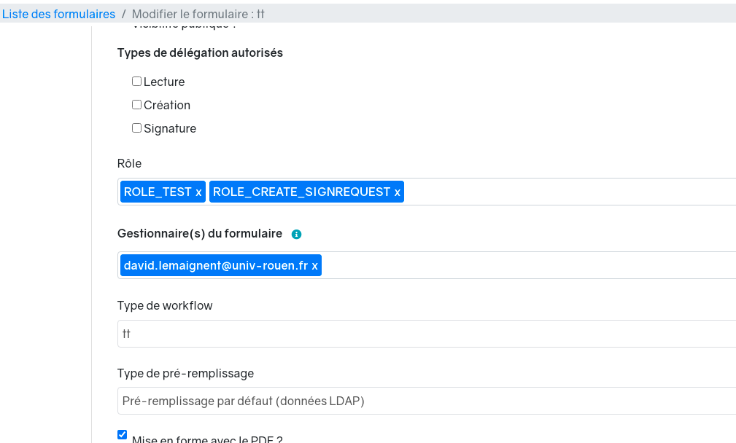Click empty space in the Rôle selector
Viewport: 736px width, 443px height.
(x=569, y=192)
